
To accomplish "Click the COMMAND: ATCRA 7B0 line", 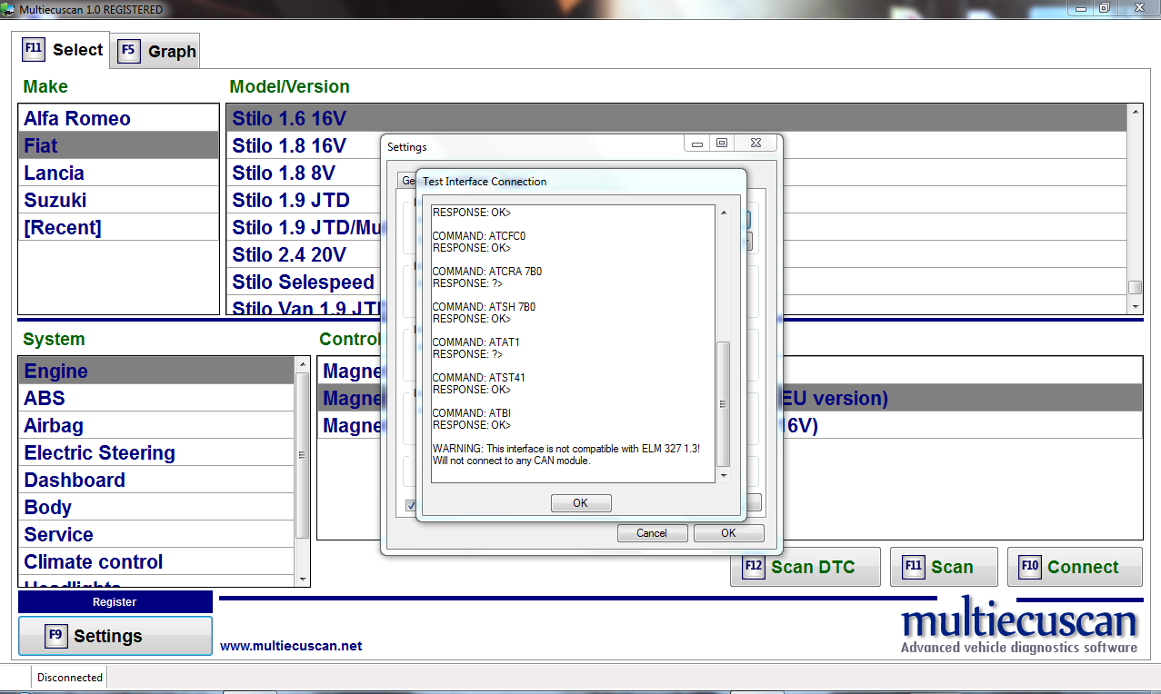I will coord(486,272).
